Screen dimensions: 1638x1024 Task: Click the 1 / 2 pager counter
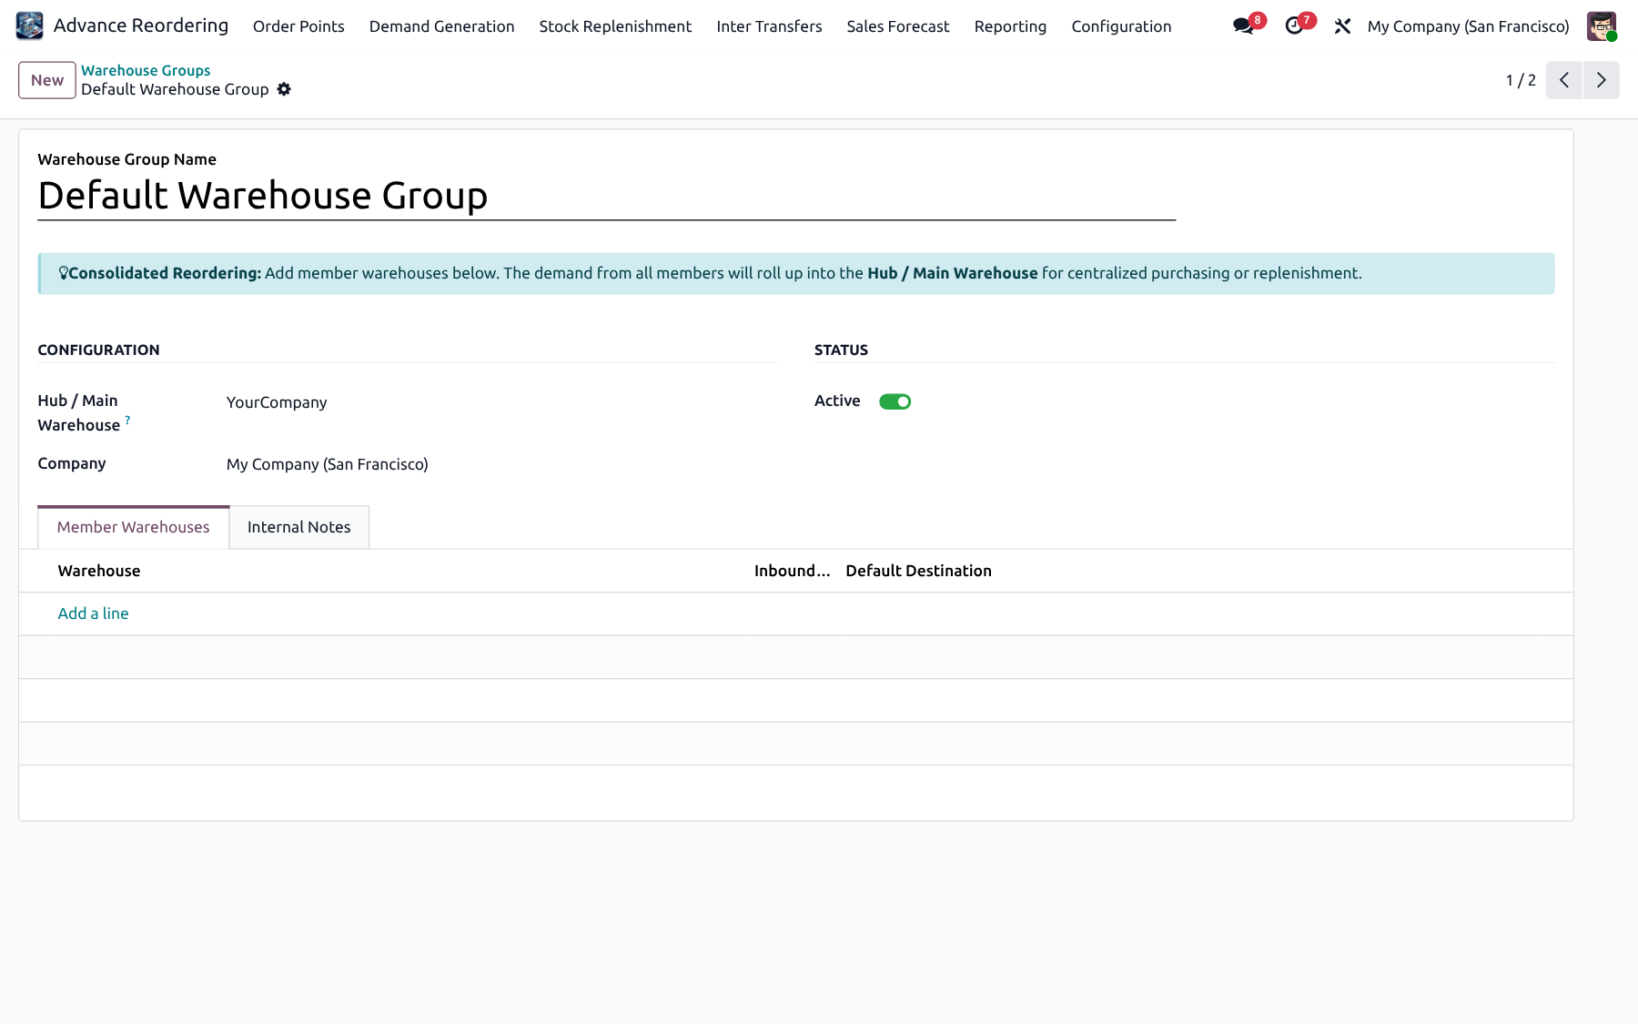(x=1521, y=80)
